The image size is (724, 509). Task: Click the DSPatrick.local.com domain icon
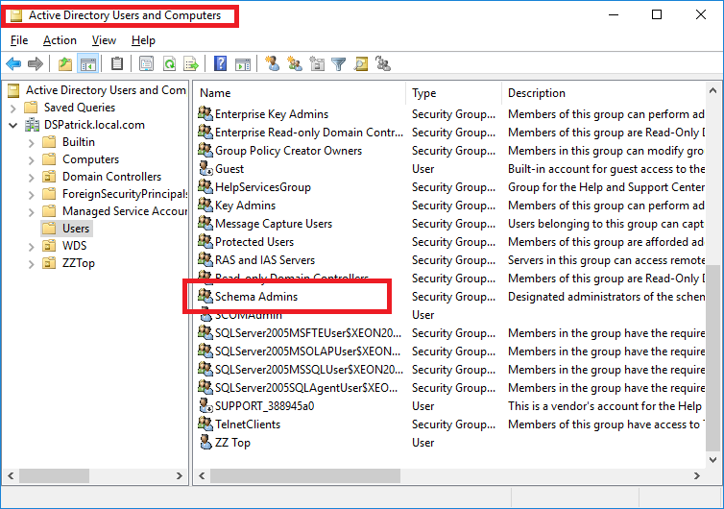33,125
